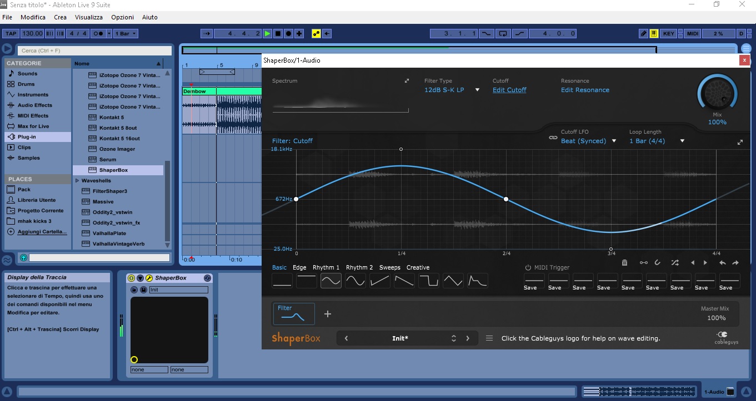Open ShaperBox hamburger menu icon

point(489,338)
